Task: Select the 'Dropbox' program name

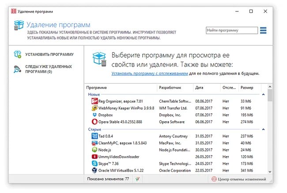Action: [x=106, y=115]
